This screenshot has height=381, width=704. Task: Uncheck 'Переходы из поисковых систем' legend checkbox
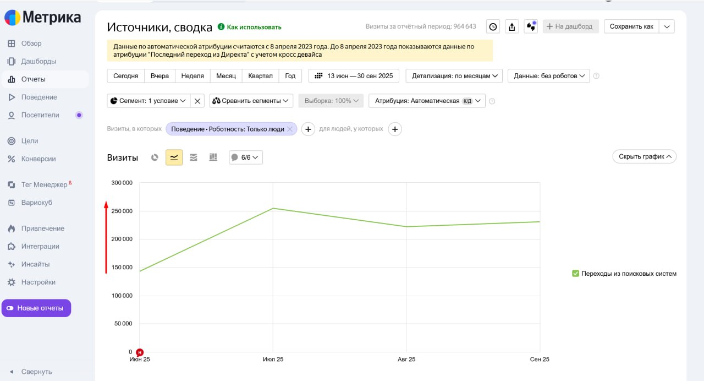[575, 274]
